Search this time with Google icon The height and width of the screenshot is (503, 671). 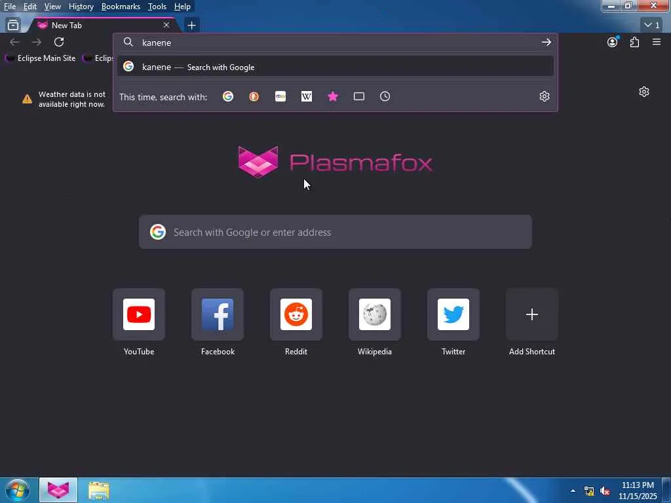pos(227,97)
